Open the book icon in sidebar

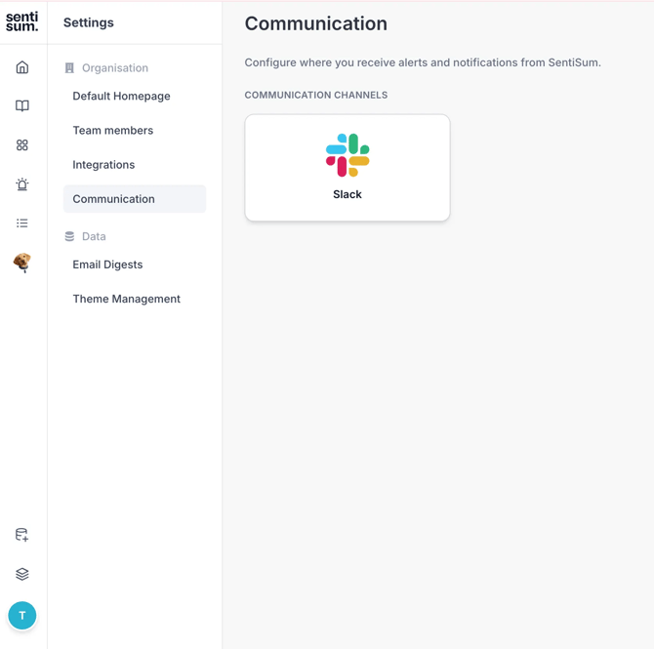click(22, 106)
